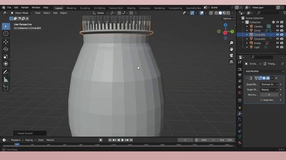The height and width of the screenshot is (160, 286).
Task: Select the Scale tool
Action: (6, 56)
